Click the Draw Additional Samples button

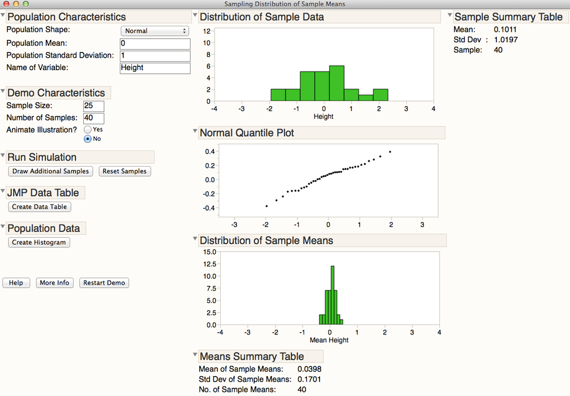50,171
